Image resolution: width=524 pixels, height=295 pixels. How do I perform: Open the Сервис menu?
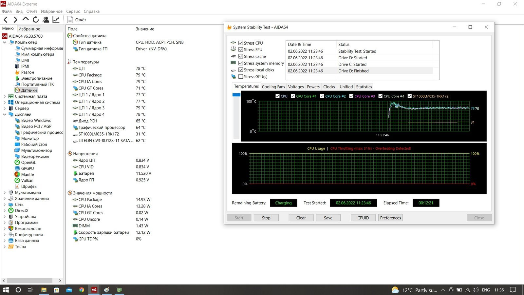tap(73, 11)
